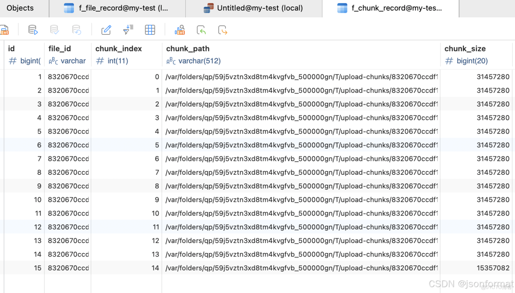This screenshot has height=293, width=515.
Task: Redo edit with the orange forward arrow
Action: (222, 30)
